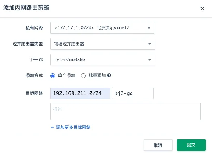
Task: Click the 添加内网路由策略 dialog title
Action: 26,8
